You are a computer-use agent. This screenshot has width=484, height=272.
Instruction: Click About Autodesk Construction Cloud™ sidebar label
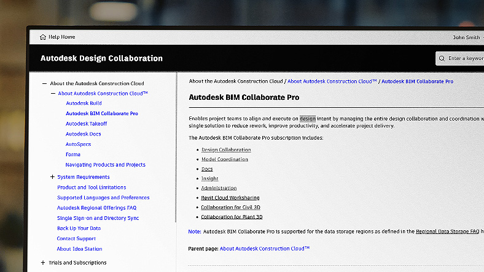pyautogui.click(x=103, y=93)
